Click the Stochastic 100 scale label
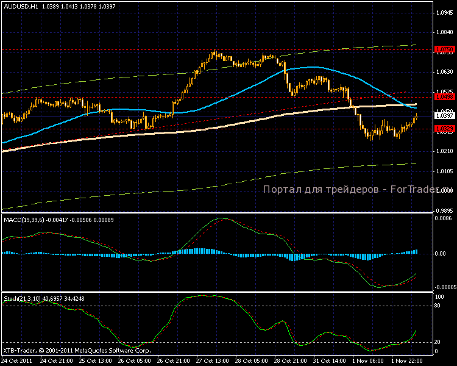457x366 pixels. [x=439, y=297]
